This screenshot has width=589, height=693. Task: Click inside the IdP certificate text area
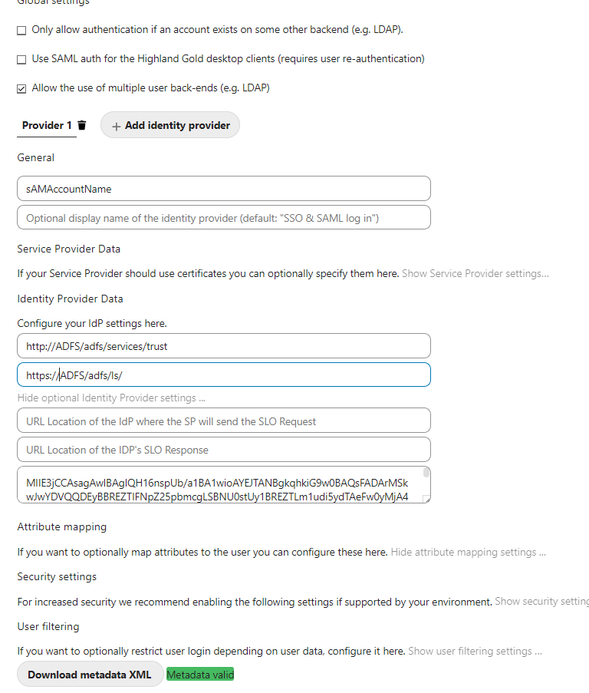223,483
